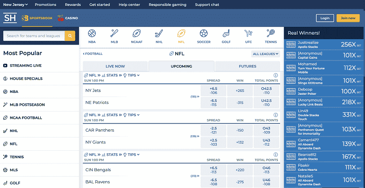
Task: Open Help center in top menu
Action: [129, 5]
